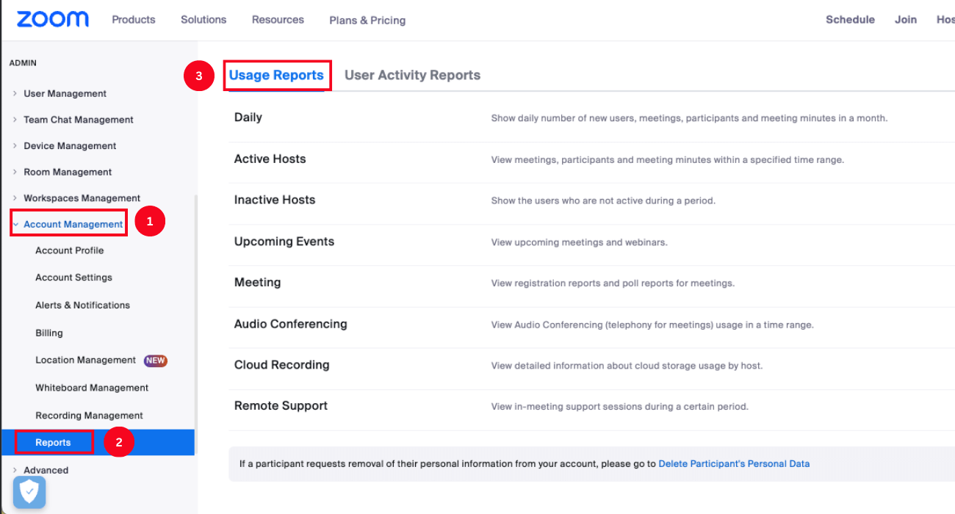Open Billing page
Image resolution: width=955 pixels, height=514 pixels.
pos(49,333)
